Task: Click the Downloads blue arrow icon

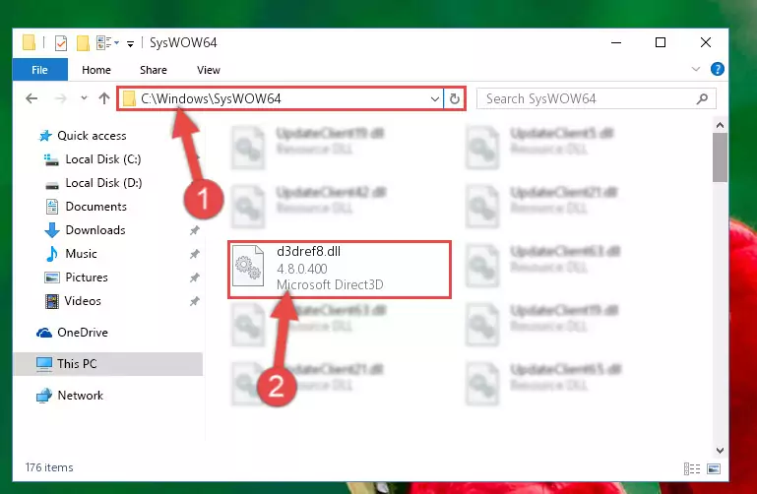Action: [51, 230]
